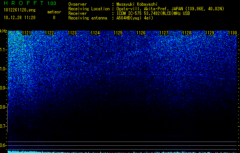Select location text Ogata-vill. Akita-Pref. JAPAN

(x=150, y=9)
